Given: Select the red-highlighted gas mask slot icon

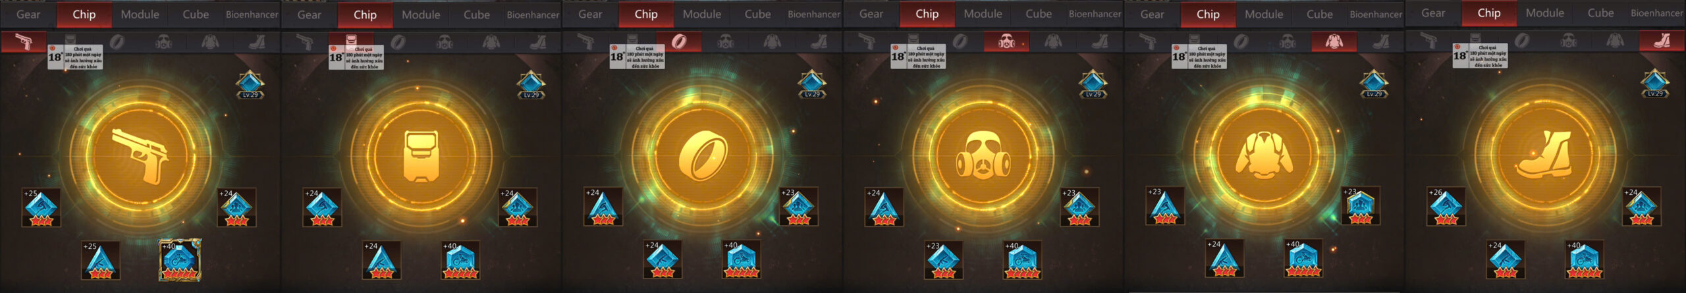Looking at the screenshot, I should (1006, 42).
